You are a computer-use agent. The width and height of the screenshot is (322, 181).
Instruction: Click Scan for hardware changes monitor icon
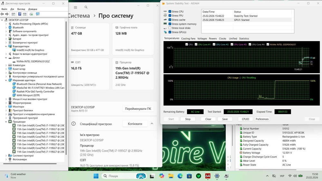point(38,14)
